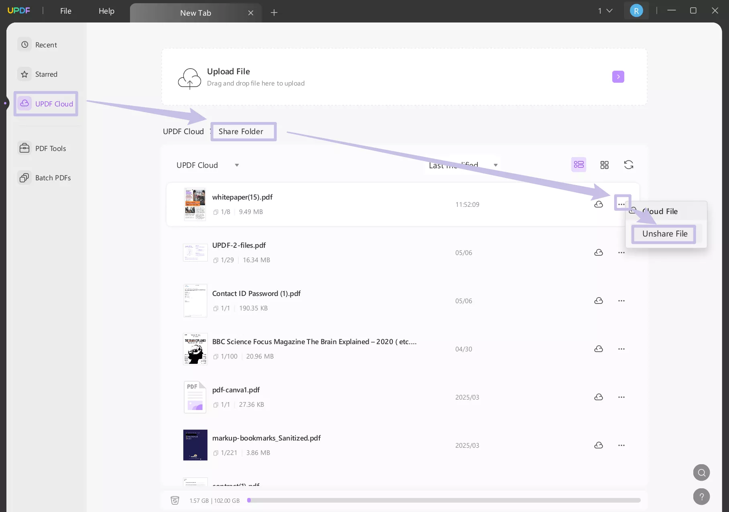729x512 pixels.
Task: Open the tab count dropdown showing 1
Action: pyautogui.click(x=605, y=11)
